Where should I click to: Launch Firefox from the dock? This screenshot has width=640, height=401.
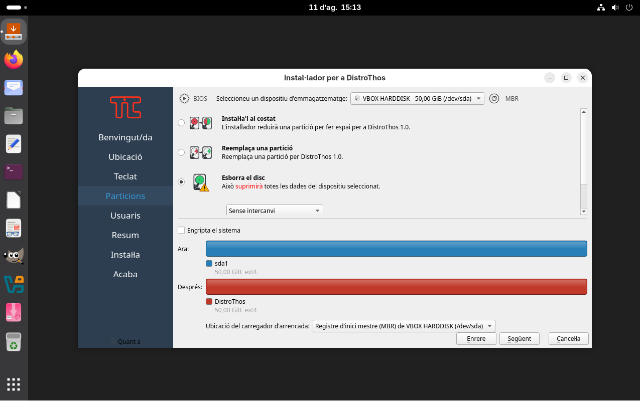tap(14, 60)
